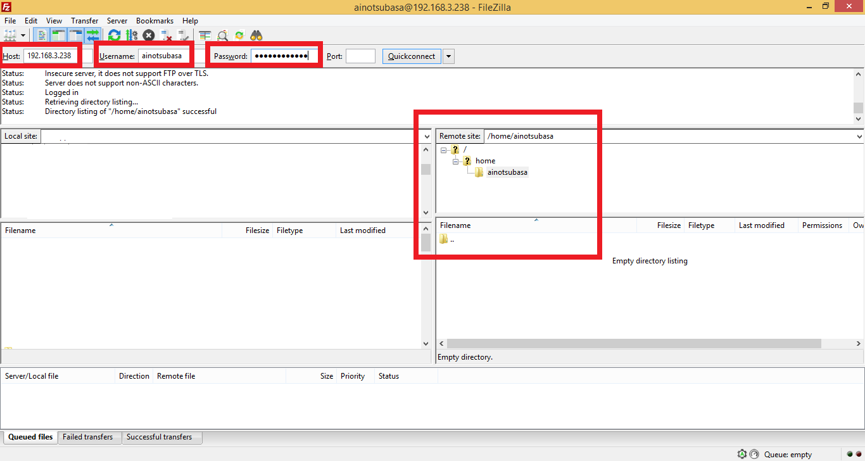Disconnect from the current server
The height and width of the screenshot is (461, 865).
point(166,35)
